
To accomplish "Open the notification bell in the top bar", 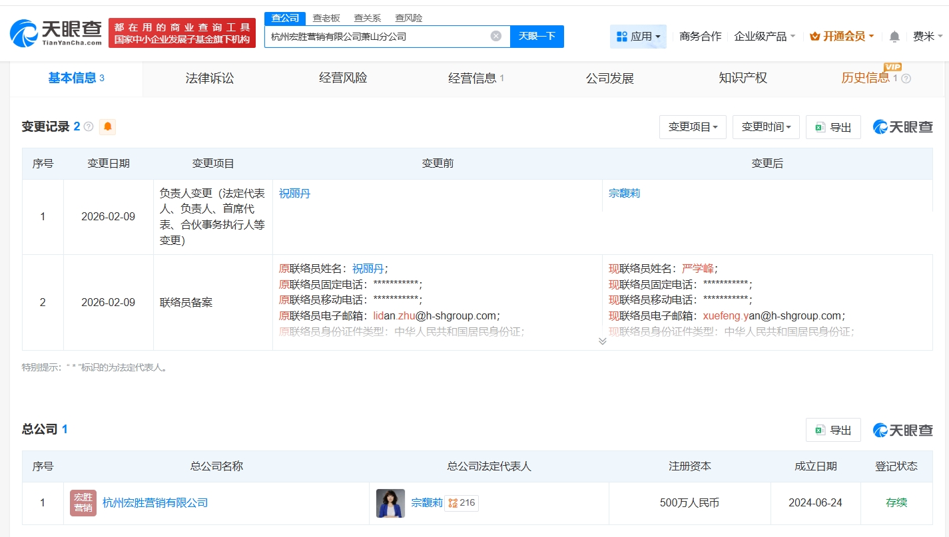I will pos(894,37).
